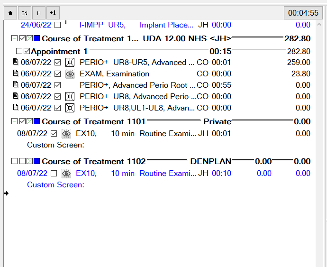Click 23.80 amount on EXAM row
This screenshot has height=267, width=327.
pyautogui.click(x=301, y=74)
